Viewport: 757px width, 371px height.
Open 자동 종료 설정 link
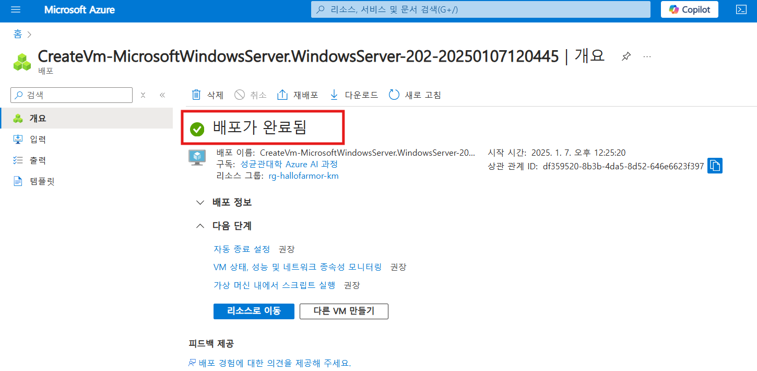coord(242,249)
